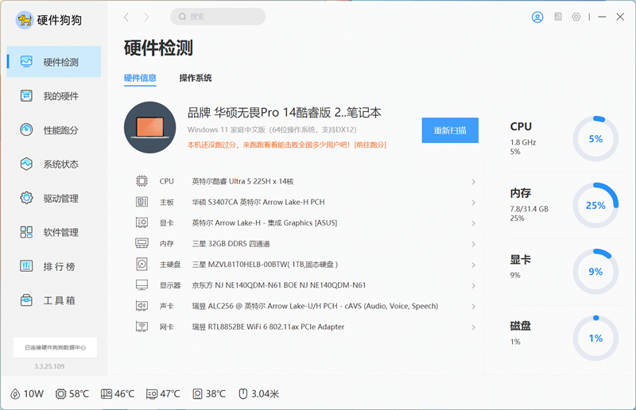Viewport: 636px width, 410px height.
Task: Expand the 主硬盘 row chevron
Action: (473, 265)
